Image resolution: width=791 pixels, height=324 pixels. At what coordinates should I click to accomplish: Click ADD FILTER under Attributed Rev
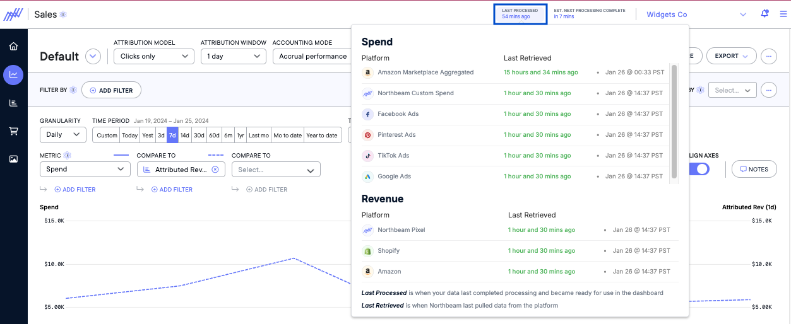coord(172,189)
